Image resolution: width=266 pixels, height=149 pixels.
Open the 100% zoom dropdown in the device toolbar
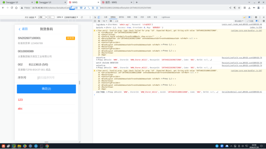pyautogui.click(x=60, y=17)
